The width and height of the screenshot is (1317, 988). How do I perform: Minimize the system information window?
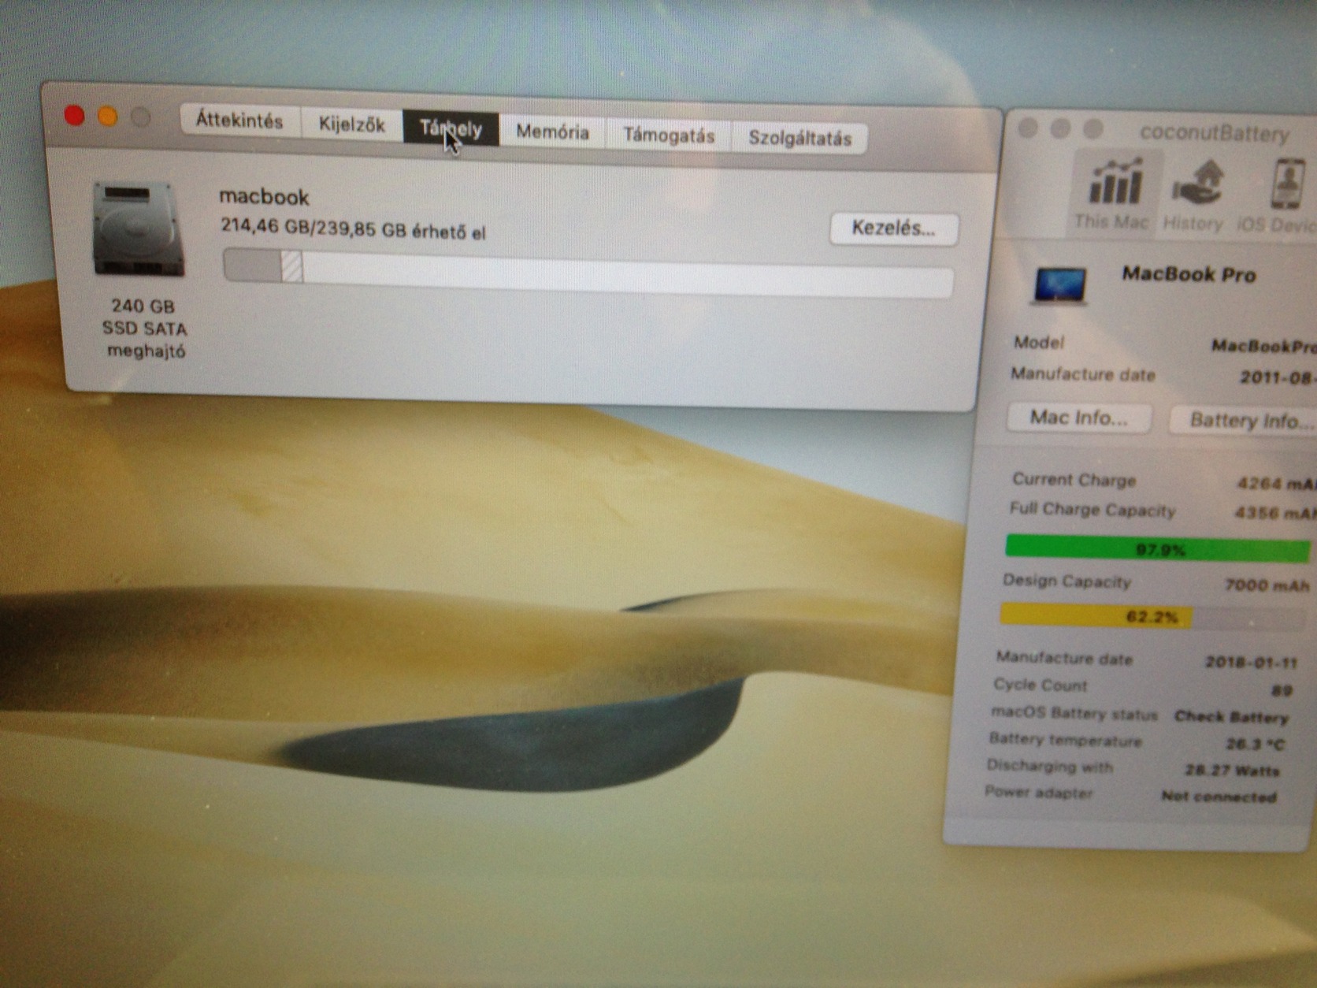(x=108, y=117)
